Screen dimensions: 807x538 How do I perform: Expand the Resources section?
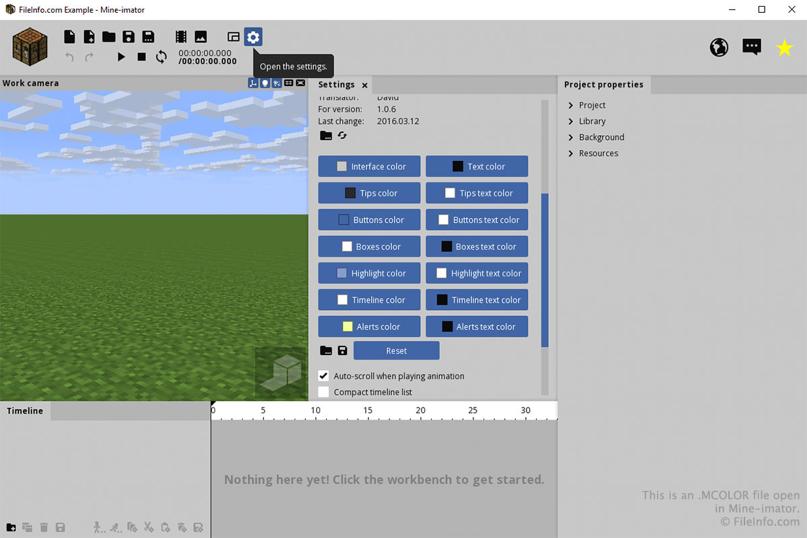571,153
